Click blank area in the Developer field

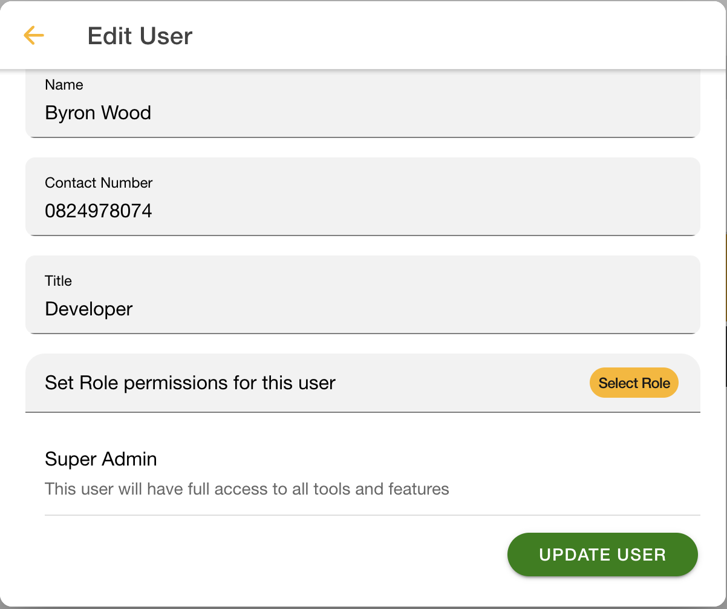[x=423, y=309]
